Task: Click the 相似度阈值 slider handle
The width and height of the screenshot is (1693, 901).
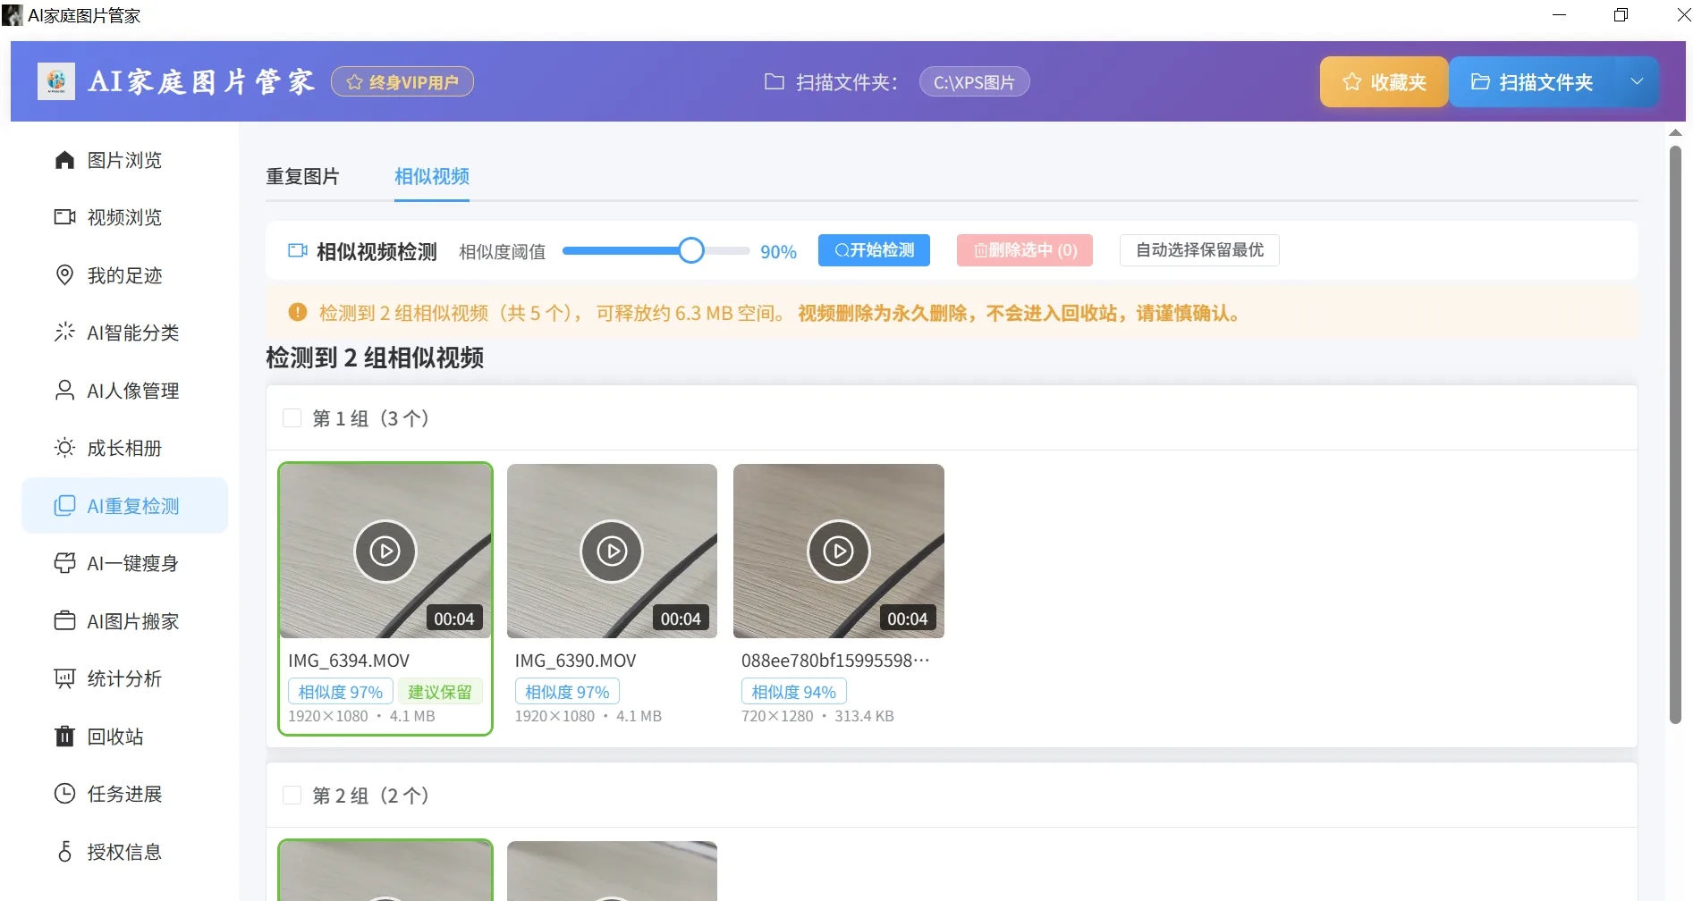Action: click(x=690, y=250)
